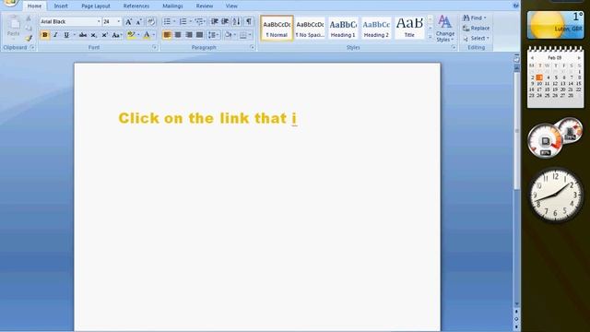
Task: Apply the Heading 1 style
Action: pos(343,28)
